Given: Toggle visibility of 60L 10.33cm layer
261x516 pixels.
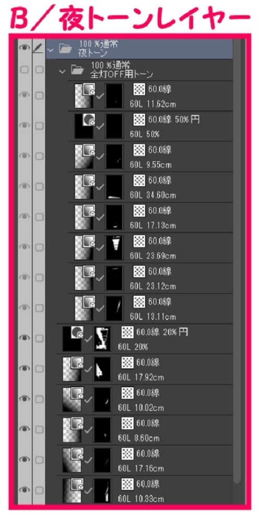Looking at the screenshot, I should coord(25,490).
